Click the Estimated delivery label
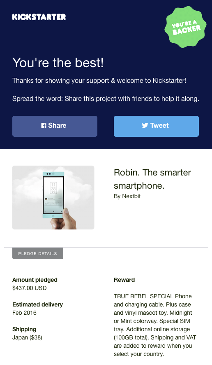The height and width of the screenshot is (365, 212). pos(38,304)
